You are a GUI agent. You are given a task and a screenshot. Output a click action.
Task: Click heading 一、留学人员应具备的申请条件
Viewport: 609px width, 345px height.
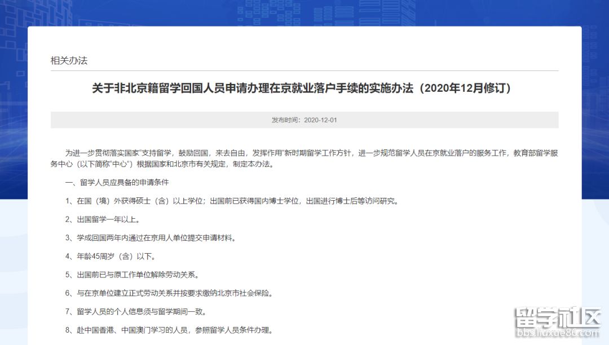tap(117, 183)
